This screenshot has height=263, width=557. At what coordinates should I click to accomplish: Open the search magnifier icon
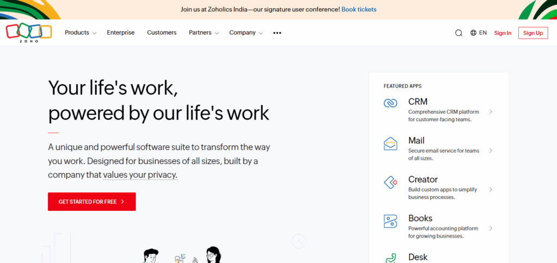pyautogui.click(x=459, y=33)
